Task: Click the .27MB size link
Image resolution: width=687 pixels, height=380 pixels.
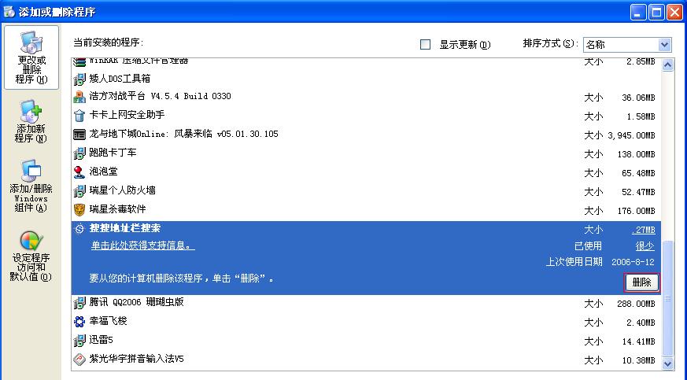Action: point(643,230)
